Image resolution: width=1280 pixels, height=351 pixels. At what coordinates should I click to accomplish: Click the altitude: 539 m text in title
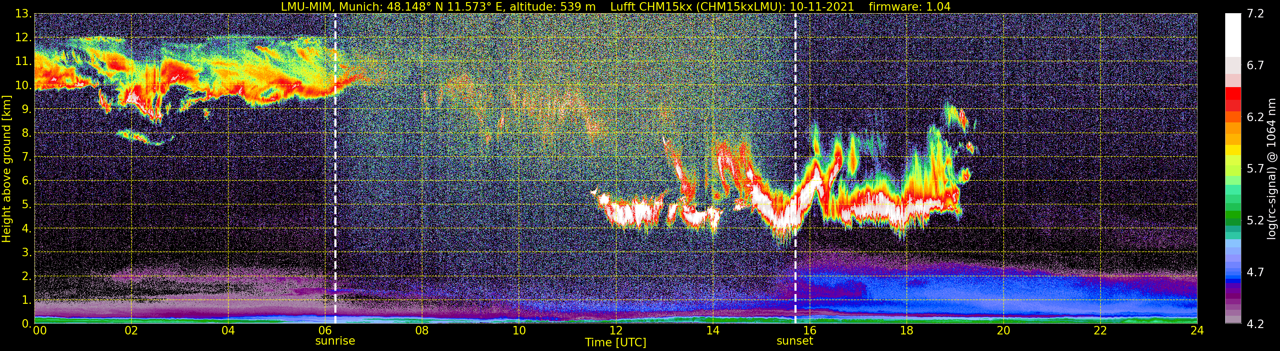coord(553,6)
